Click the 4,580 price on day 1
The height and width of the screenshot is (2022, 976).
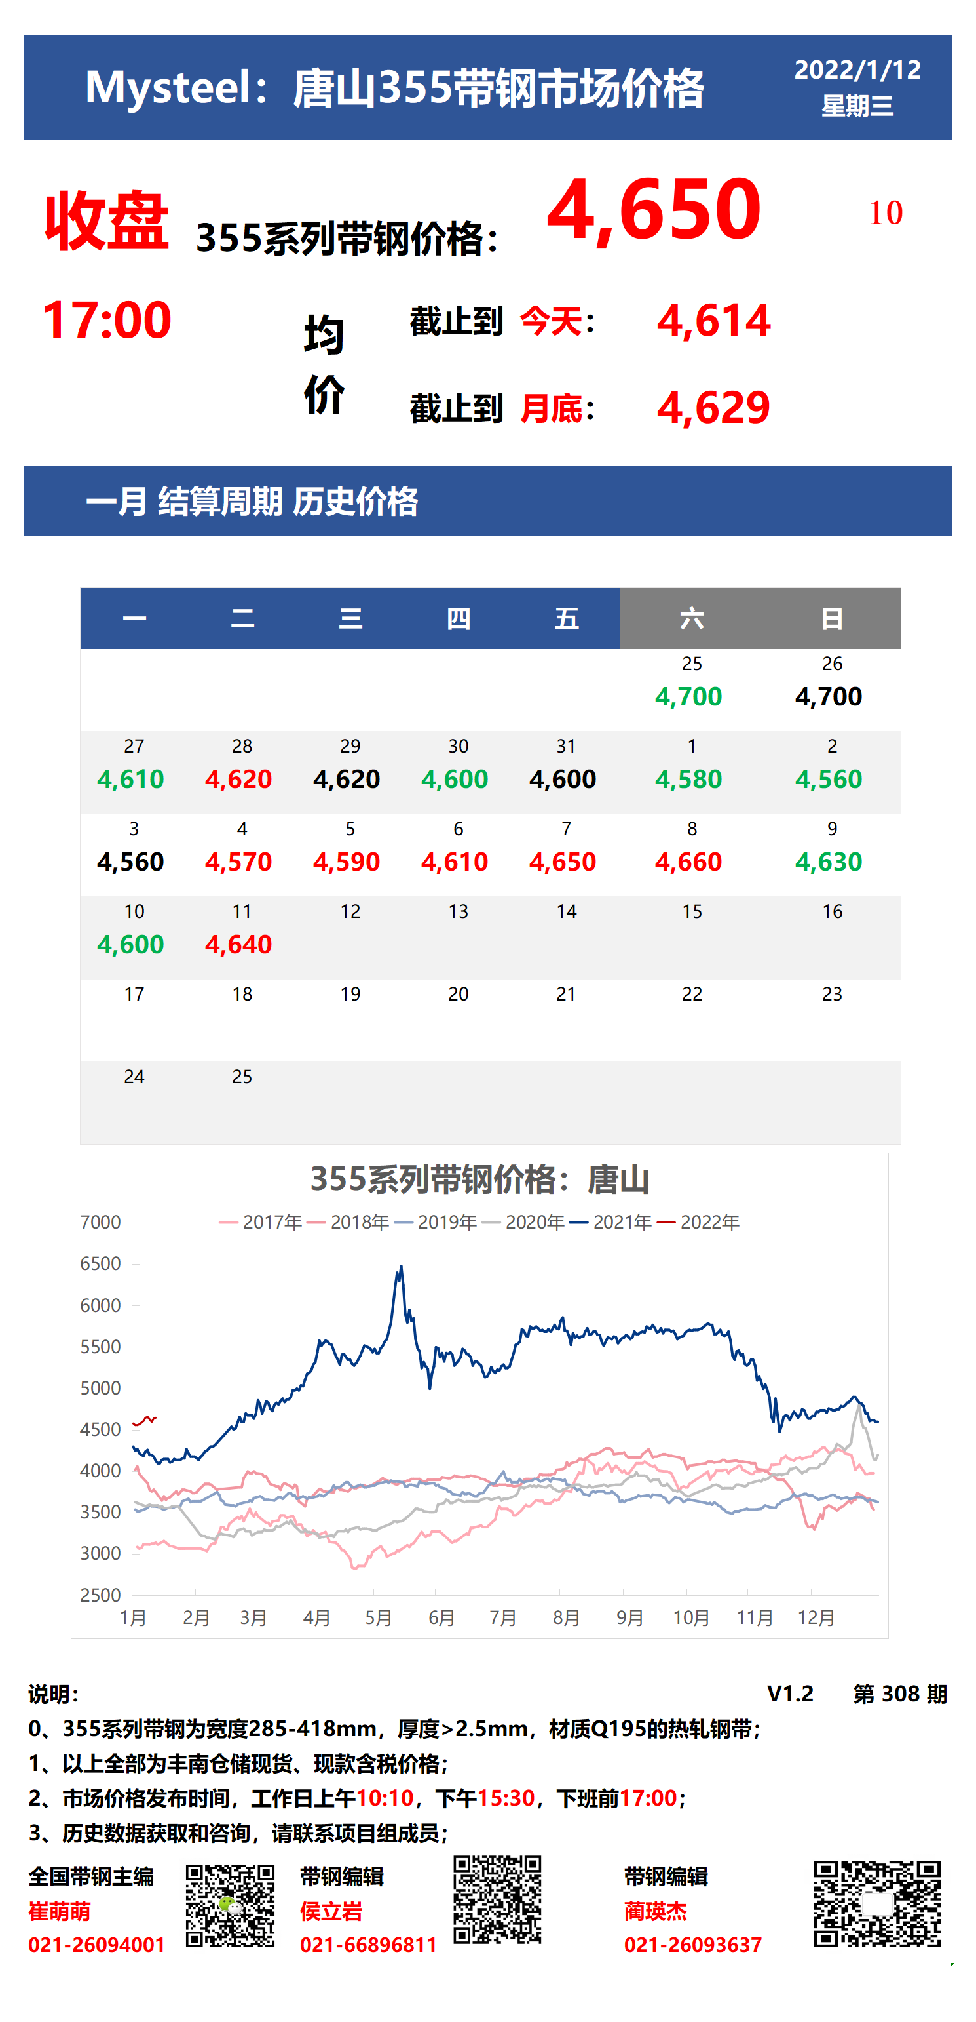(688, 780)
